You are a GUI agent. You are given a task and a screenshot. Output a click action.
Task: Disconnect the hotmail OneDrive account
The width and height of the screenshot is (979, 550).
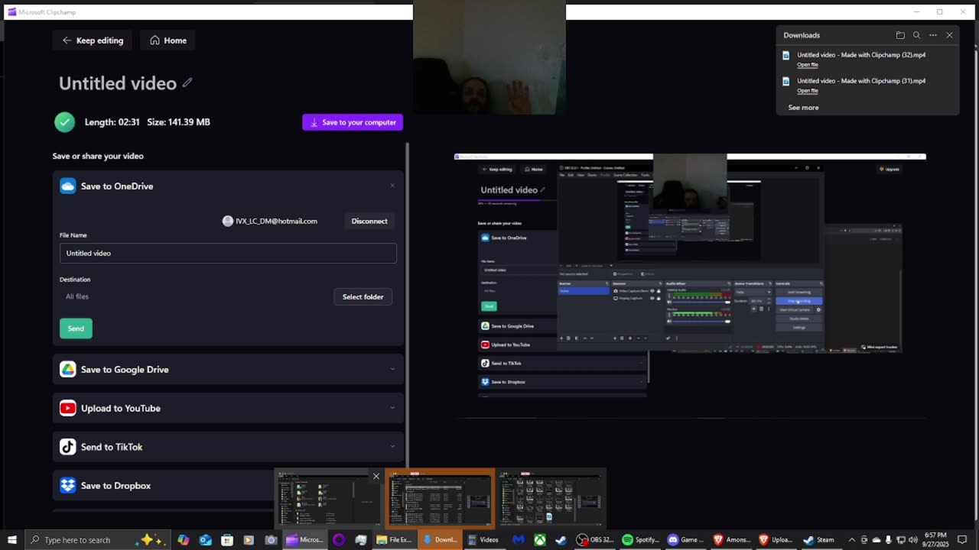[369, 221]
